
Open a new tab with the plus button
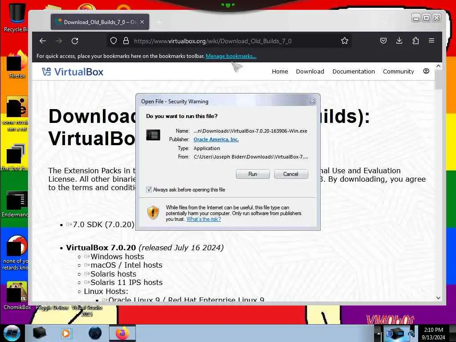tap(159, 22)
